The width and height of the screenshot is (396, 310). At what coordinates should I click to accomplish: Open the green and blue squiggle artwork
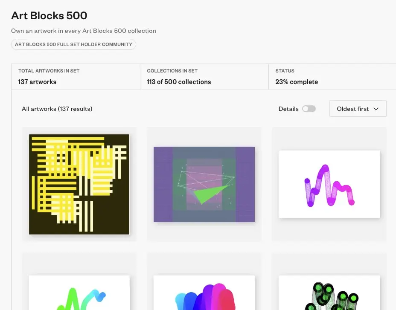click(79, 293)
